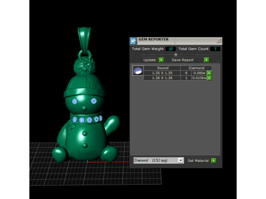This screenshot has height=199, width=266.
Task: Click the Total Gem Count label
Action: [x=193, y=49]
